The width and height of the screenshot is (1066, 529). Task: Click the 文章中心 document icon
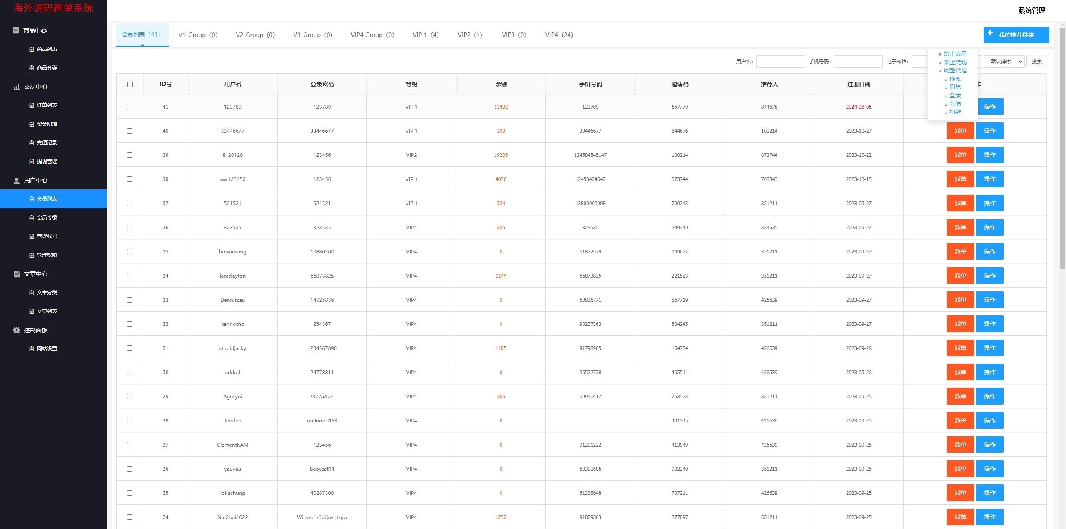17,274
